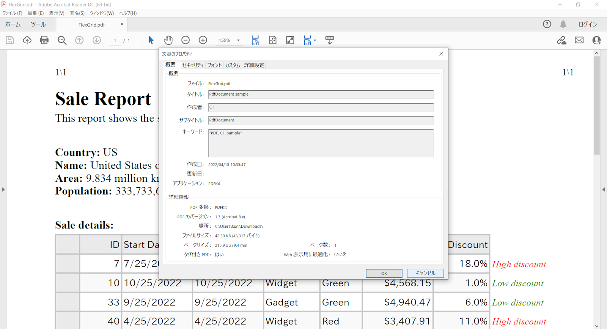Expand the right tools pane arrow
The image size is (607, 329).
pos(604,189)
